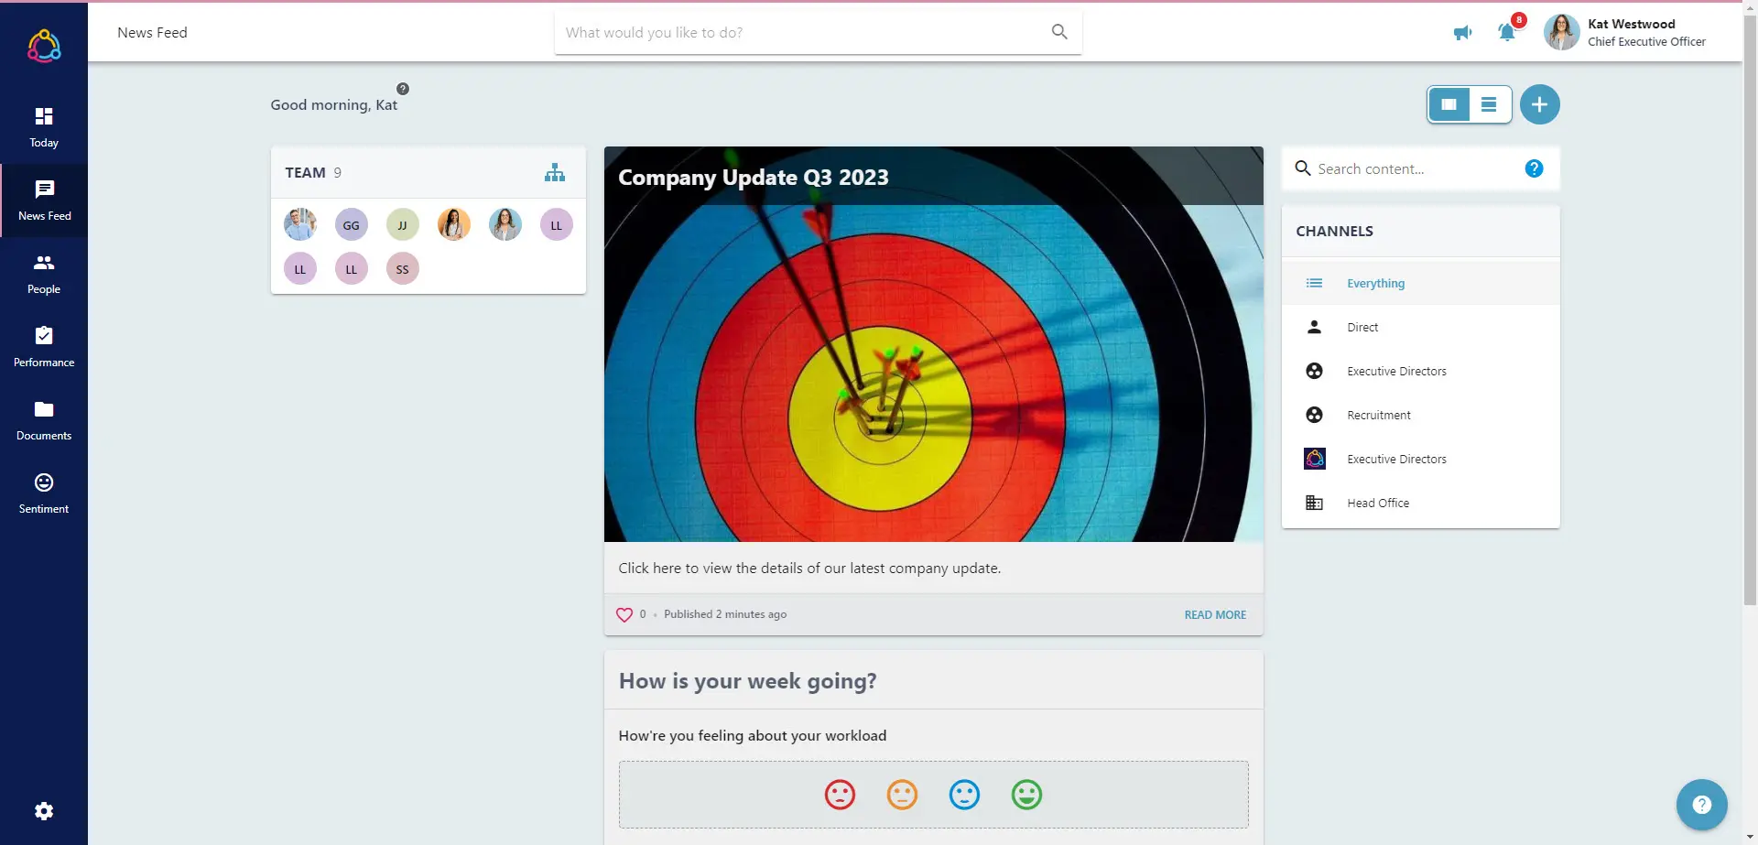Click the search content help icon
Viewport: 1758px width, 845px height.
tap(1534, 169)
